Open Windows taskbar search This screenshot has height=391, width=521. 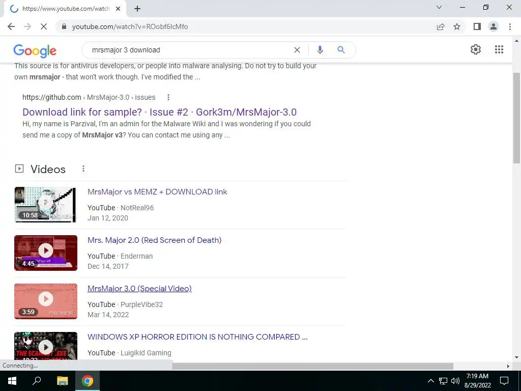37,381
